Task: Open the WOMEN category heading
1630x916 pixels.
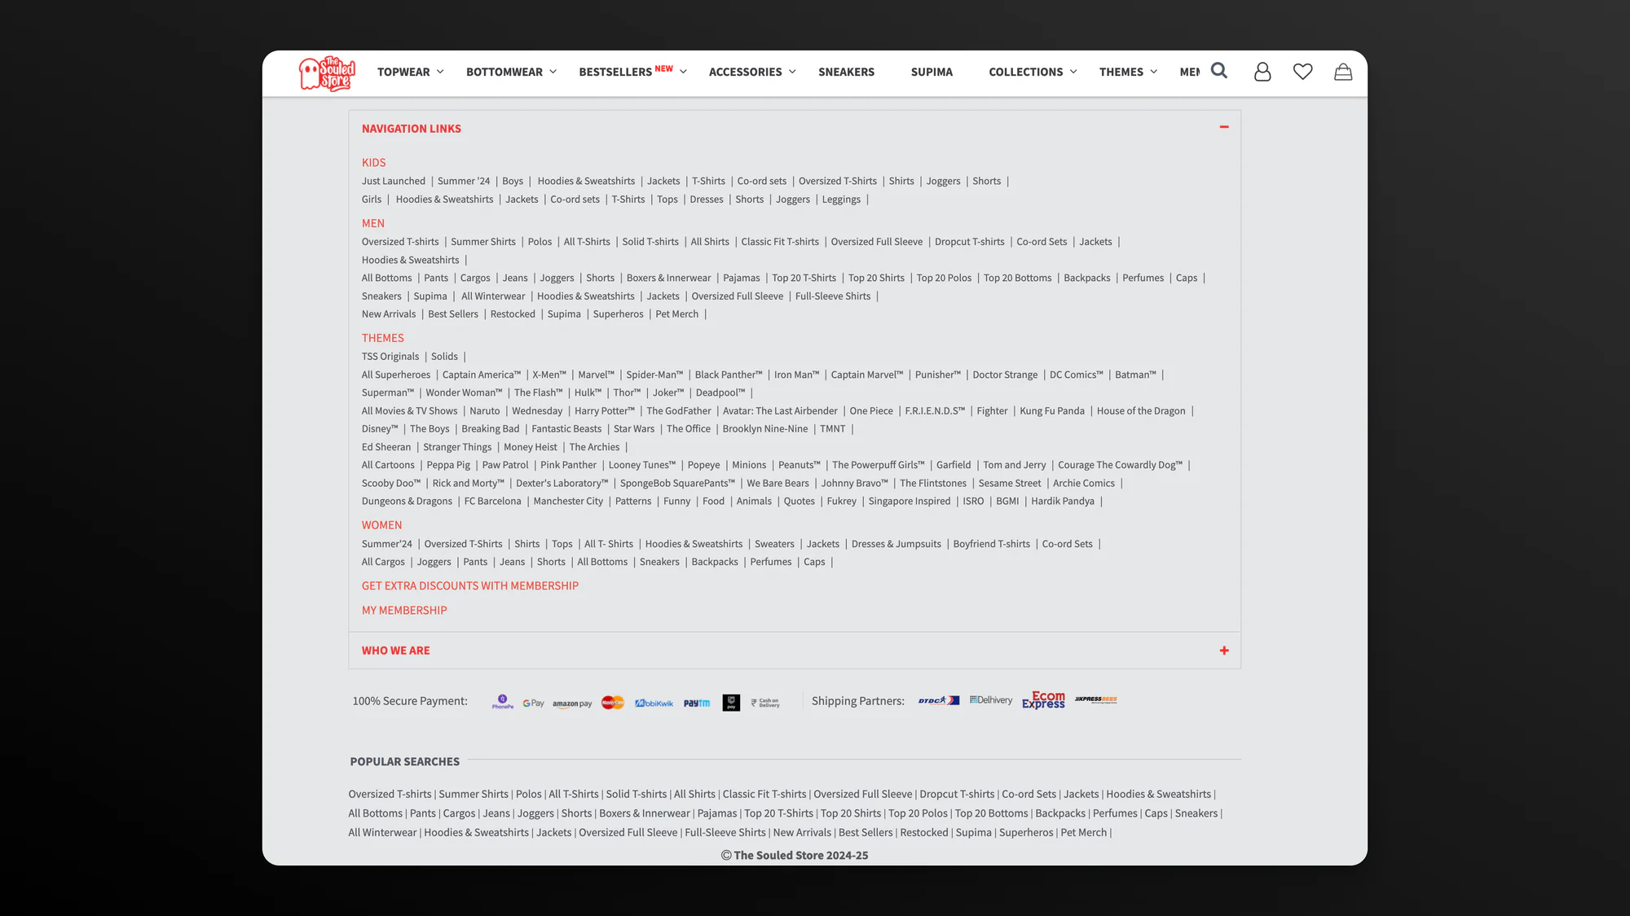Action: (x=382, y=525)
